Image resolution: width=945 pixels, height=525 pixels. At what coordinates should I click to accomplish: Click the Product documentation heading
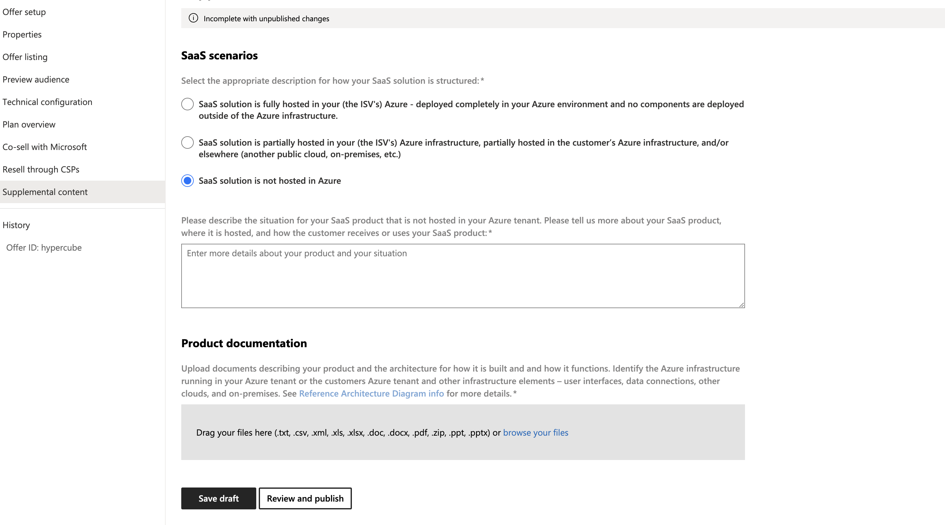[244, 343]
